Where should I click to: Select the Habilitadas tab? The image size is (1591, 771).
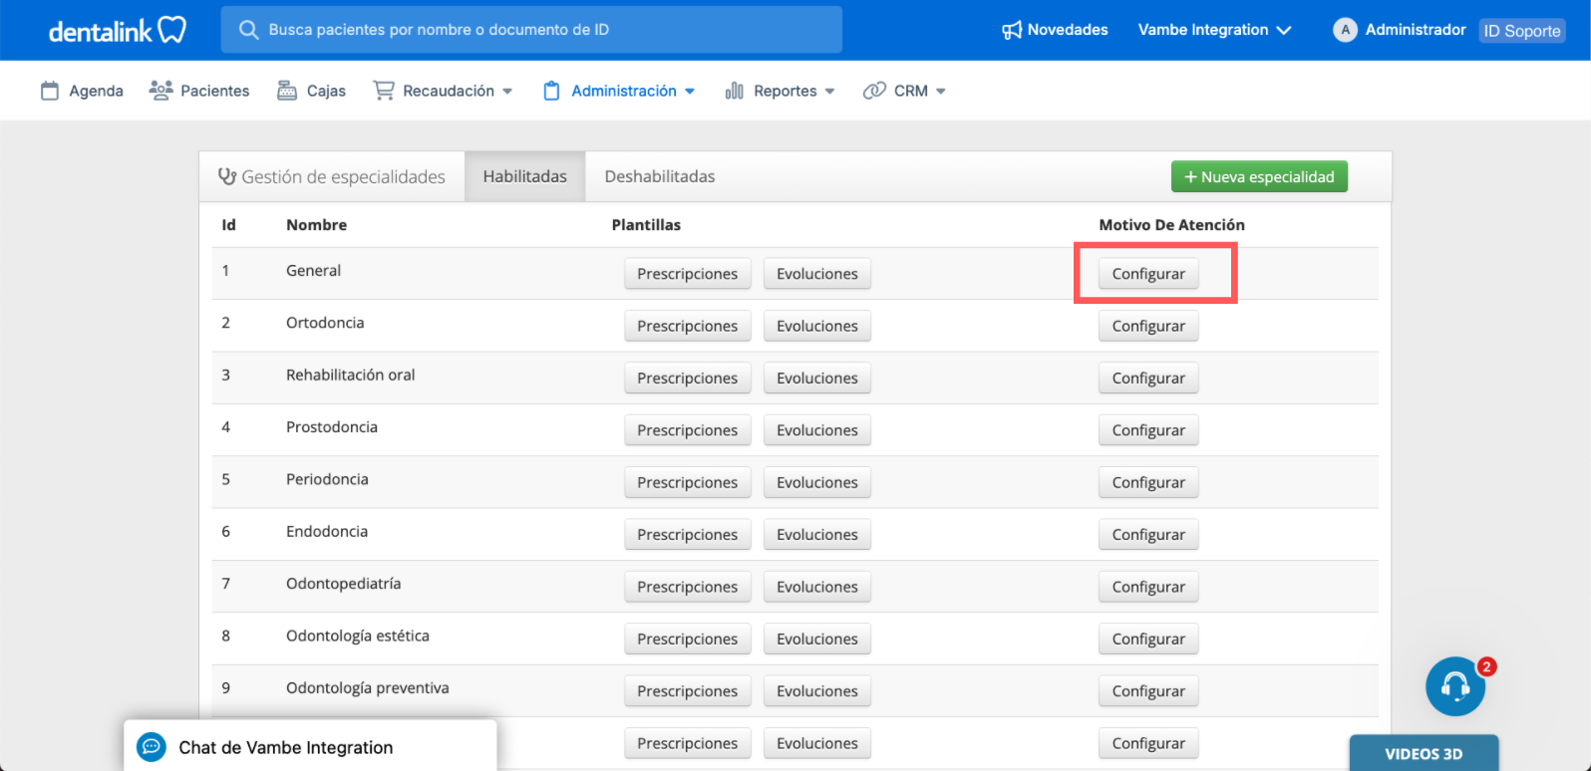click(524, 176)
